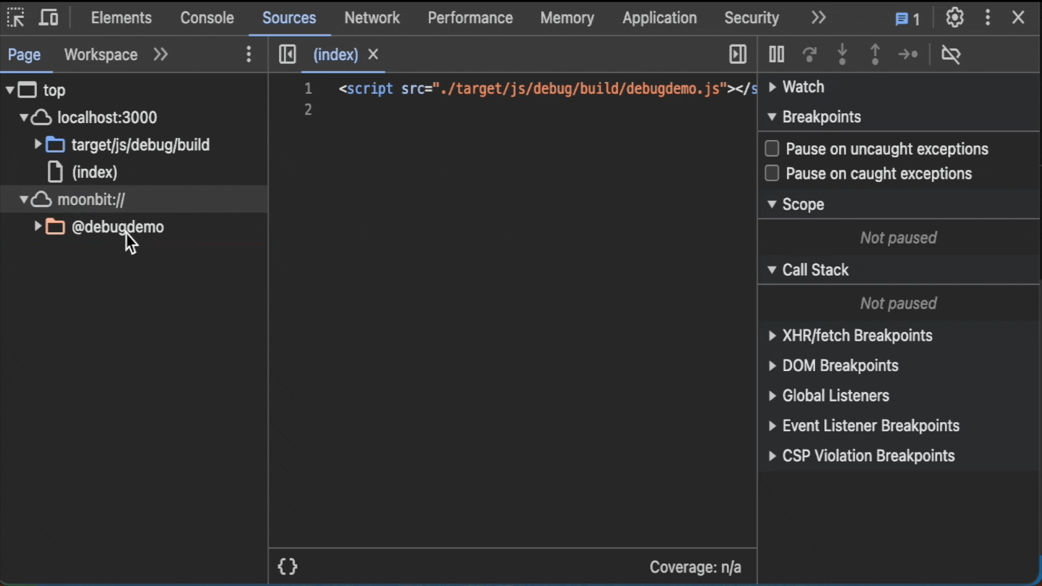Click the Step out of current function icon
The image size is (1042, 586).
pos(874,54)
